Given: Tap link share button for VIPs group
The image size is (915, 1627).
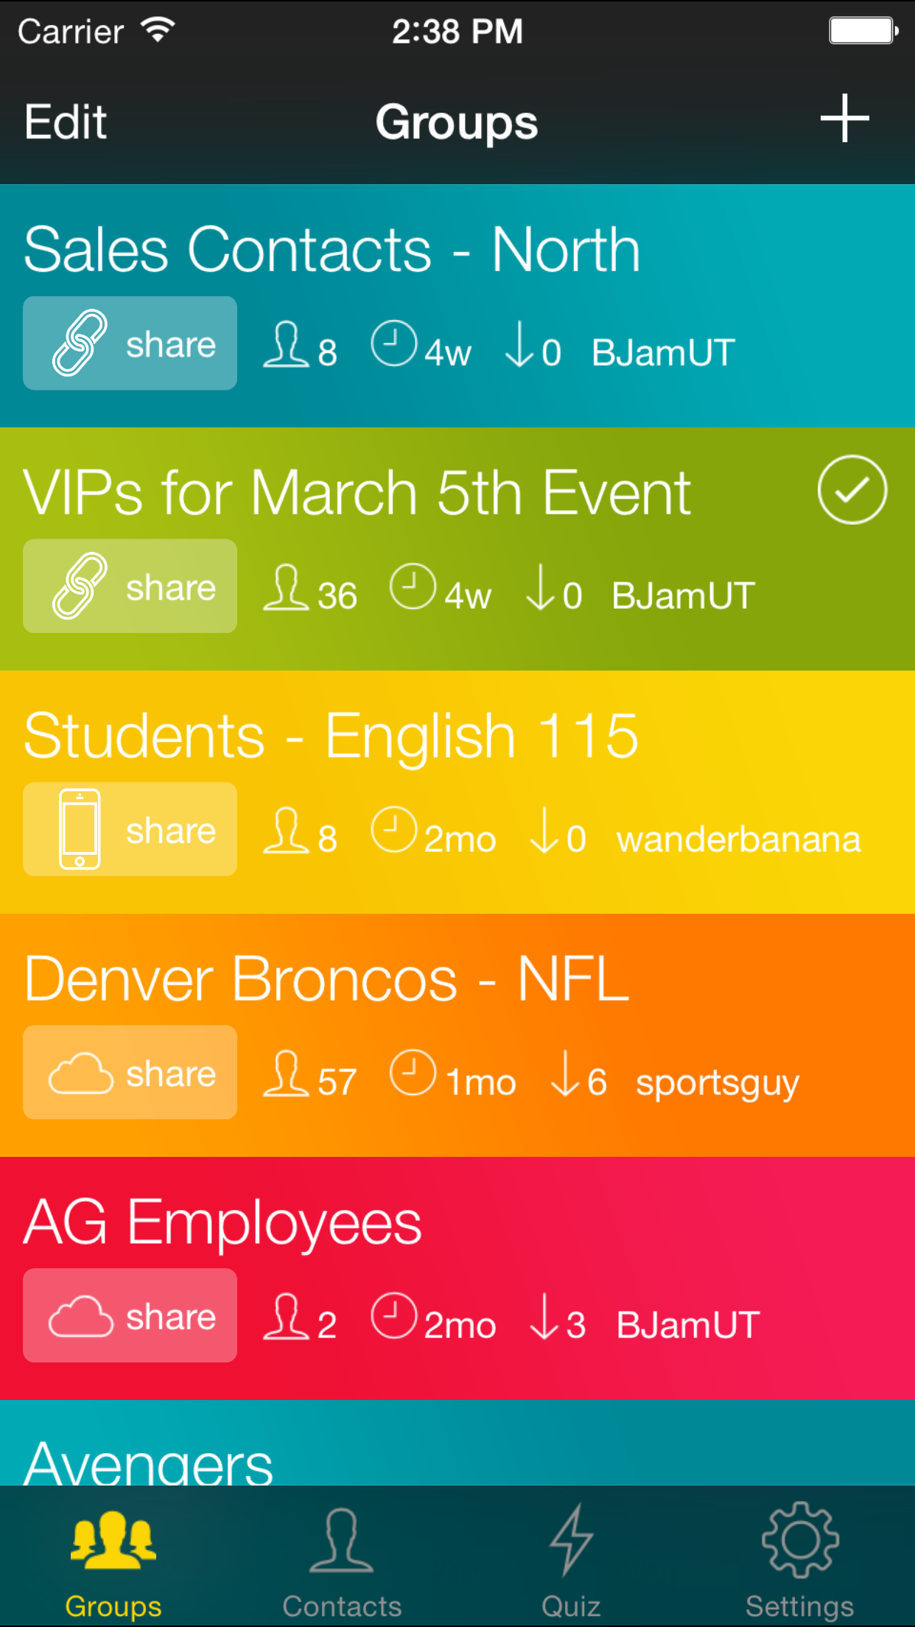Looking at the screenshot, I should click(130, 587).
